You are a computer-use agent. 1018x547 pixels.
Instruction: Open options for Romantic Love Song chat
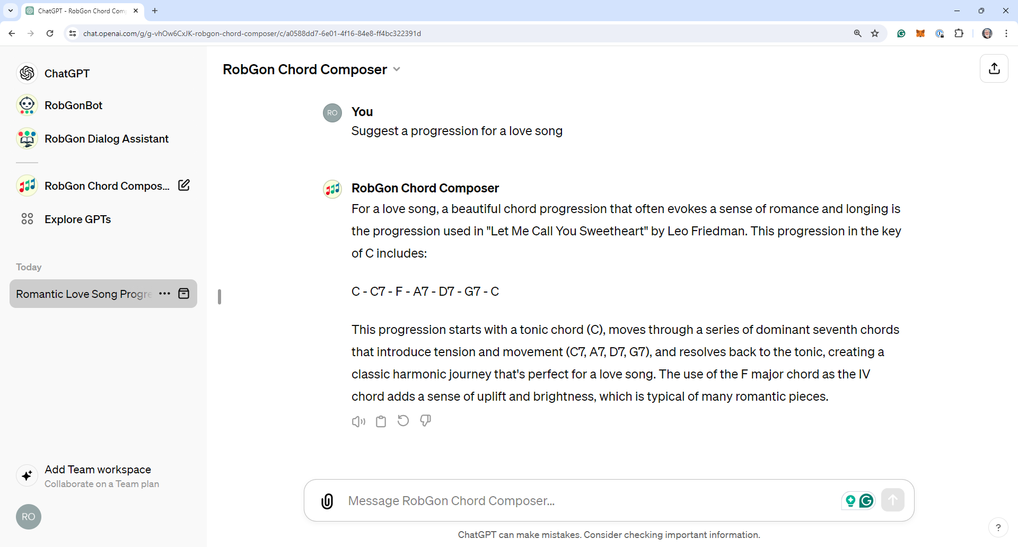point(164,294)
